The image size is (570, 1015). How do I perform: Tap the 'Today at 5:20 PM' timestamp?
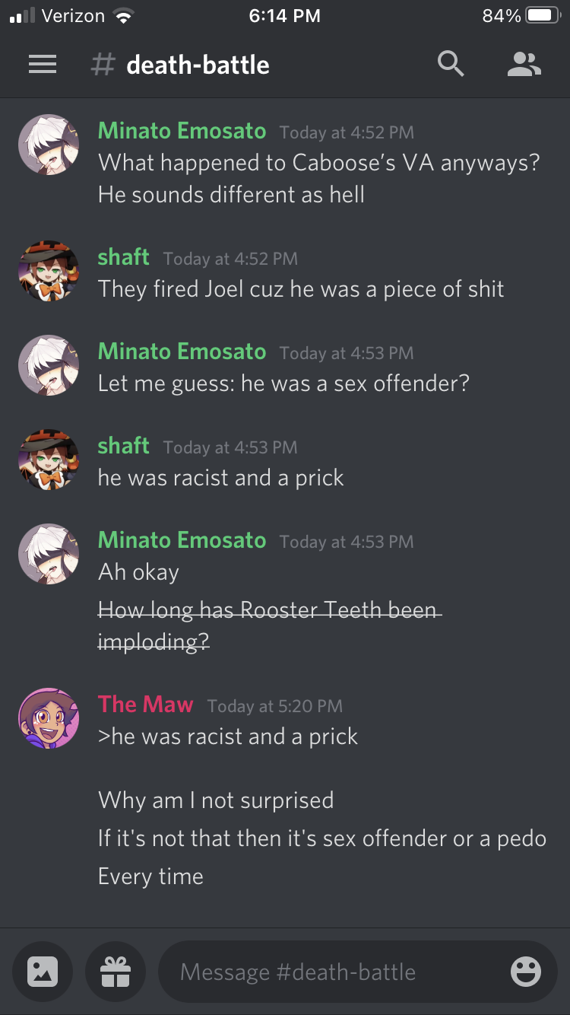[x=274, y=706]
